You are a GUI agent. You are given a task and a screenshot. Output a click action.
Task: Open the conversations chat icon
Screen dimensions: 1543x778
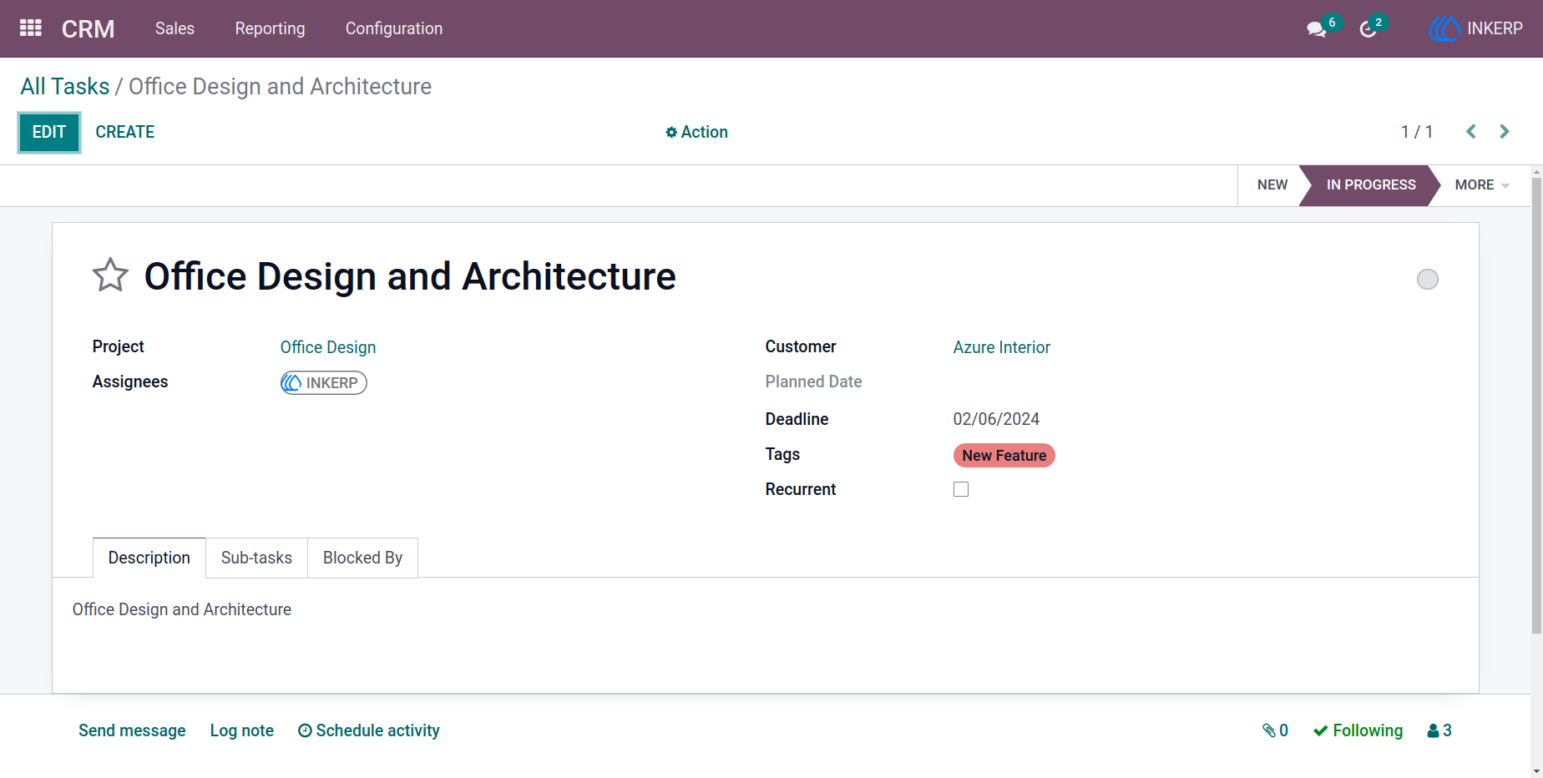[1317, 29]
